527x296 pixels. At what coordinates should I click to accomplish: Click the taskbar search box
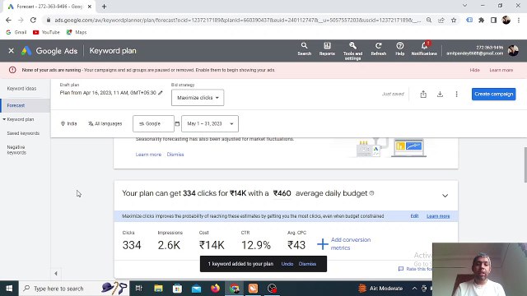coord(74,289)
